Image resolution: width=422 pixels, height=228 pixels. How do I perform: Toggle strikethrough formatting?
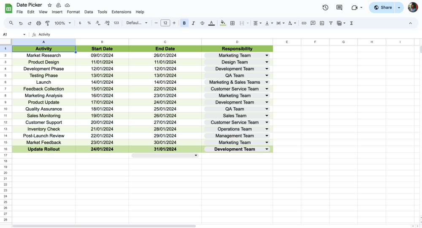(202, 23)
